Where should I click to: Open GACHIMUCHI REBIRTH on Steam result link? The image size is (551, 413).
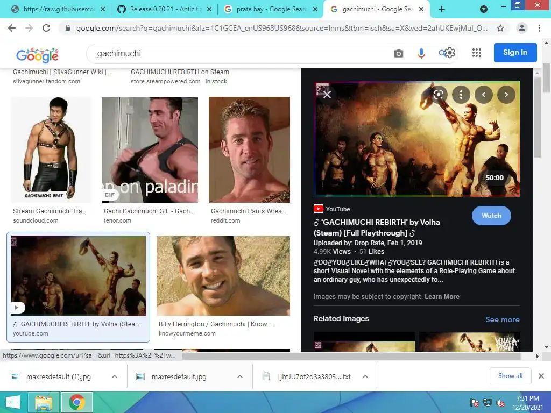pos(180,72)
